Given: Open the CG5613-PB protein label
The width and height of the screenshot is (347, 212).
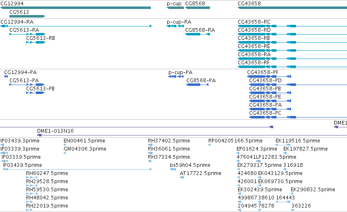Looking at the screenshot, I should click(x=40, y=89).
